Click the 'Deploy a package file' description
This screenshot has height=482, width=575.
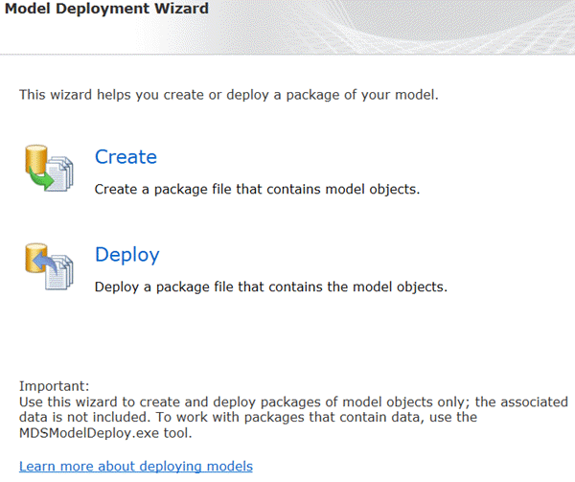coord(271,287)
